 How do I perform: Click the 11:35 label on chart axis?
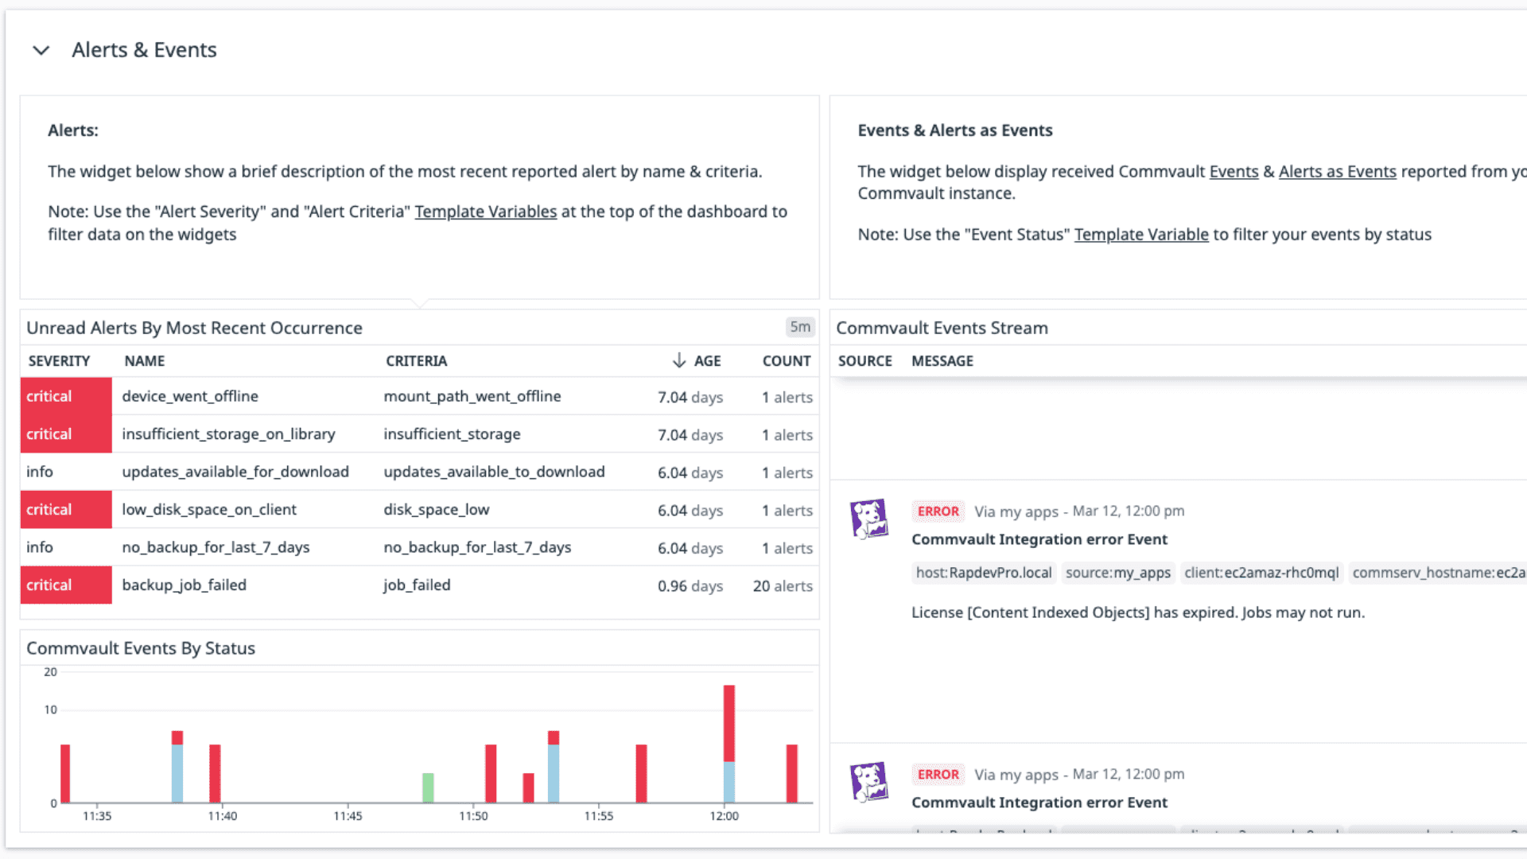pyautogui.click(x=97, y=816)
